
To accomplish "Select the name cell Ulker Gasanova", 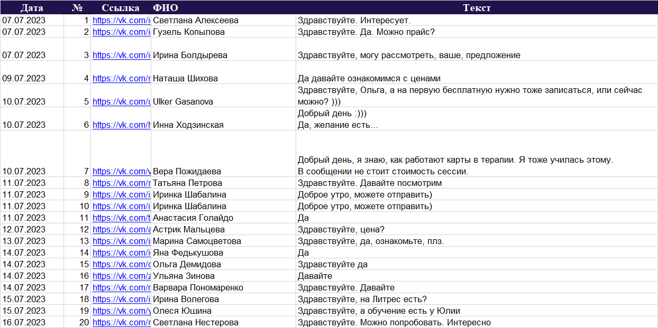I will (223, 96).
